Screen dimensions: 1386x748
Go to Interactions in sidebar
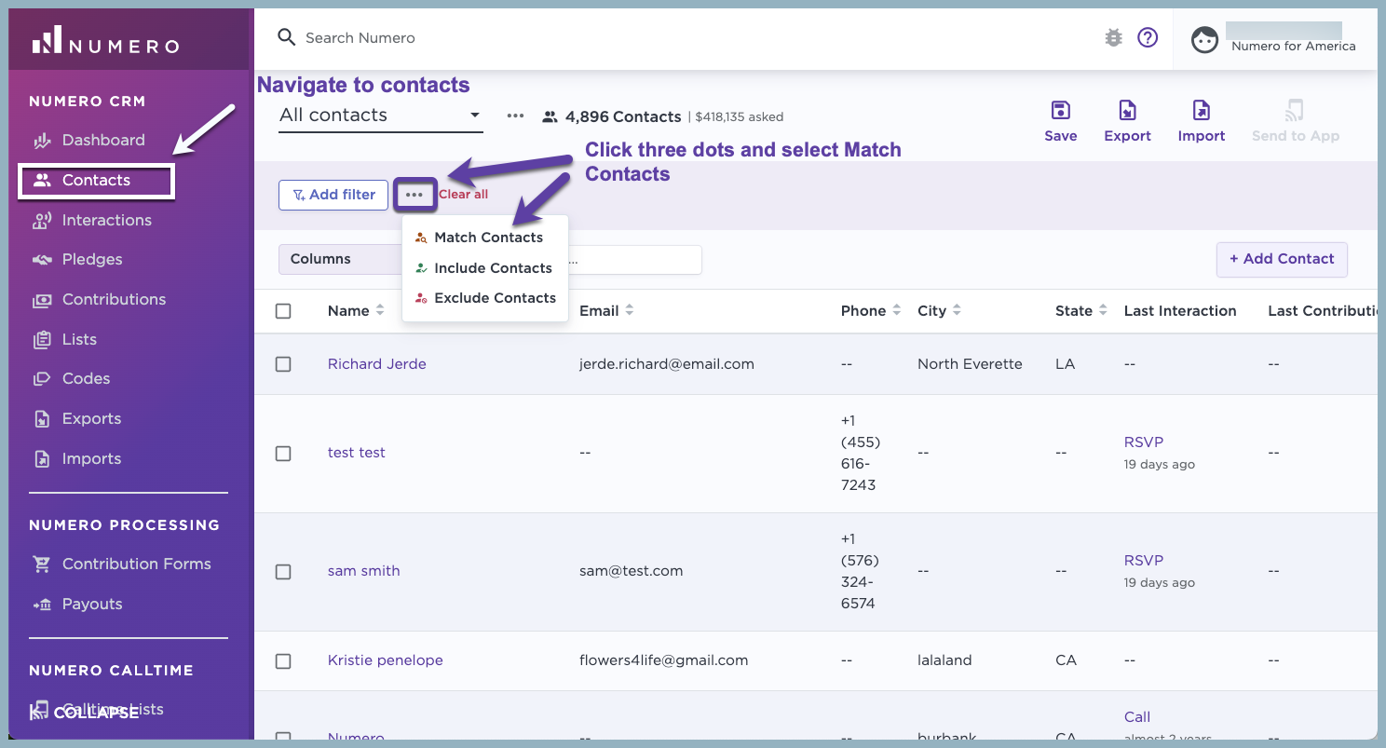91,221
